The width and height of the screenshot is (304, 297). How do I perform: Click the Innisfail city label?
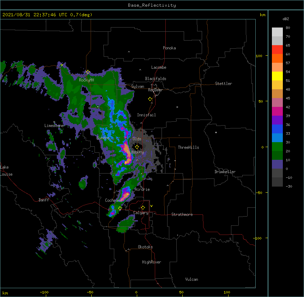click(146, 115)
